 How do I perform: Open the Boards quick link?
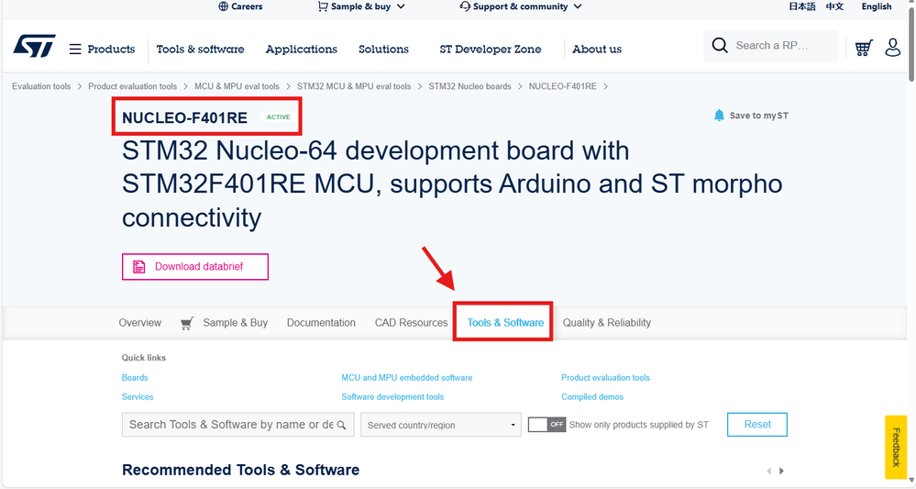(x=135, y=377)
